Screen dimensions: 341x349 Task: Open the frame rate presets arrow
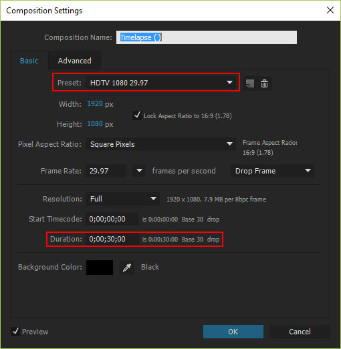(x=139, y=171)
